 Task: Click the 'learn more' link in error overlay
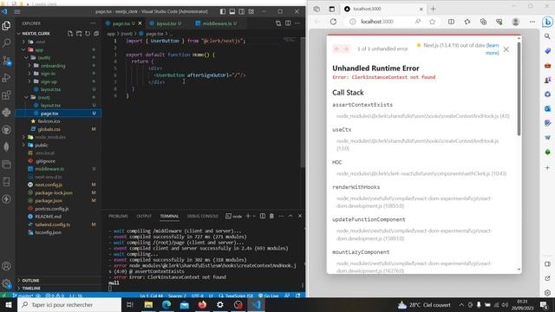(x=493, y=49)
